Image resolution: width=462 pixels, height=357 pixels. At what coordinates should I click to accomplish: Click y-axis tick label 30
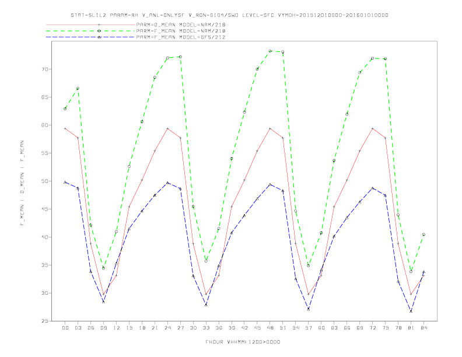coord(45,293)
